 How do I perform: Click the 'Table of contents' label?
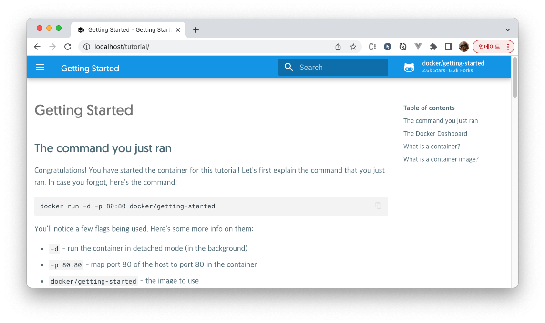coord(429,108)
